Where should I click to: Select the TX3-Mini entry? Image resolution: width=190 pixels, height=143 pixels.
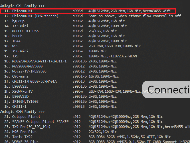click(20, 26)
